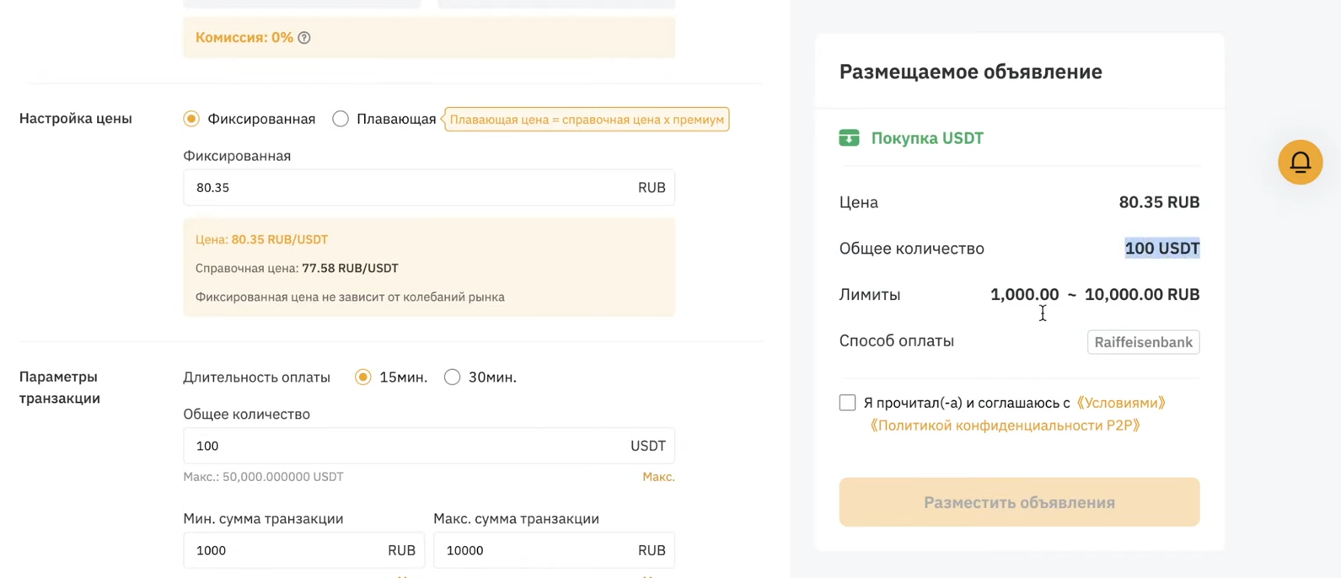
Task: Select the Фиксированная price radio button
Action: click(191, 119)
